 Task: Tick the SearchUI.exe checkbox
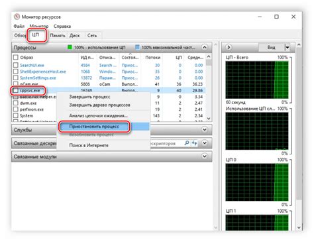point(16,65)
